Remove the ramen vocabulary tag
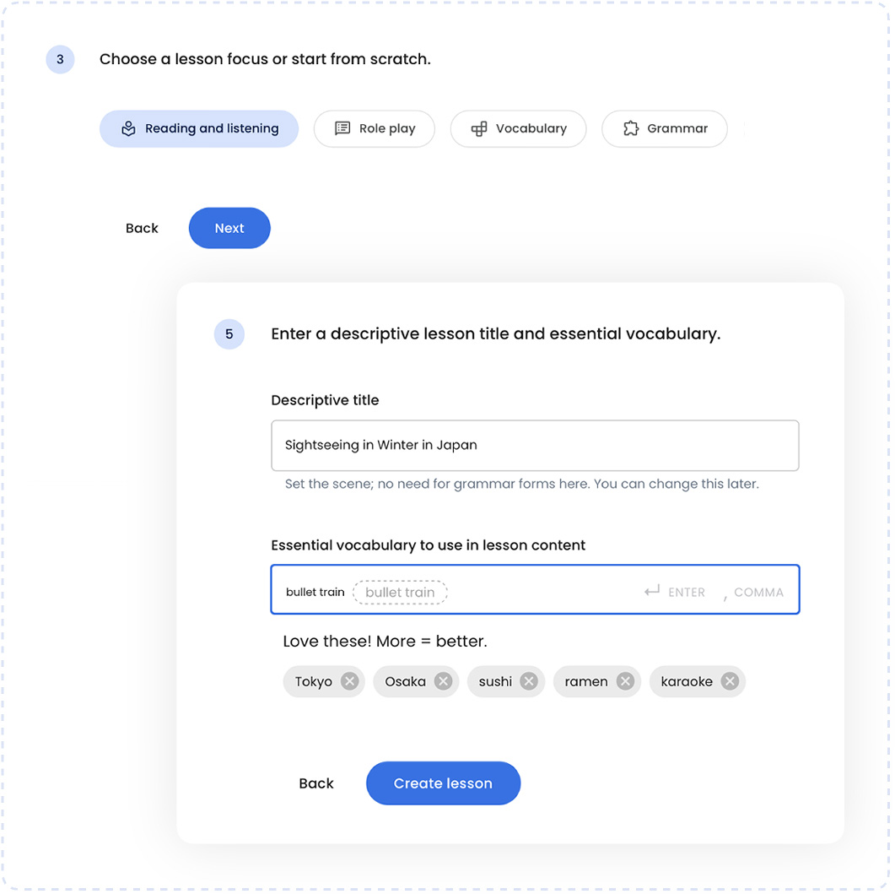 (x=624, y=681)
